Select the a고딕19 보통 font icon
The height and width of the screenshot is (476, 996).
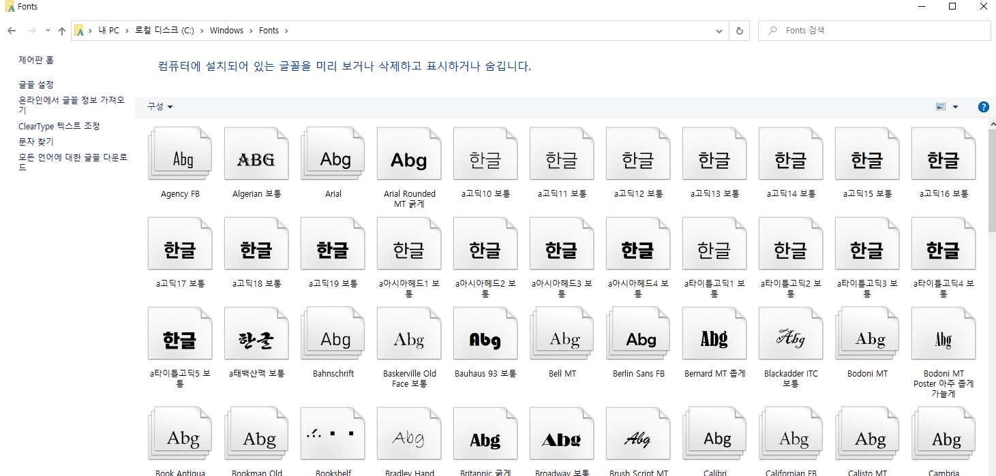point(333,244)
